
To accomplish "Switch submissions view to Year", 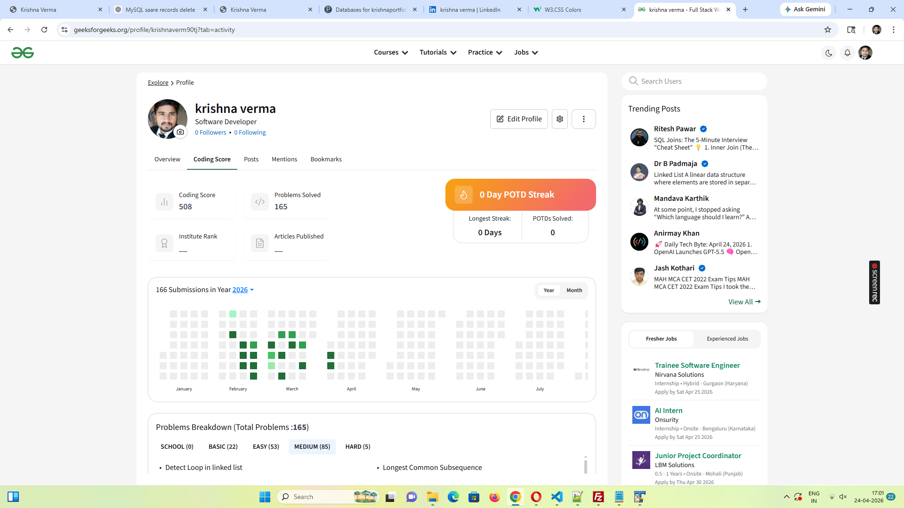I will 549,290.
